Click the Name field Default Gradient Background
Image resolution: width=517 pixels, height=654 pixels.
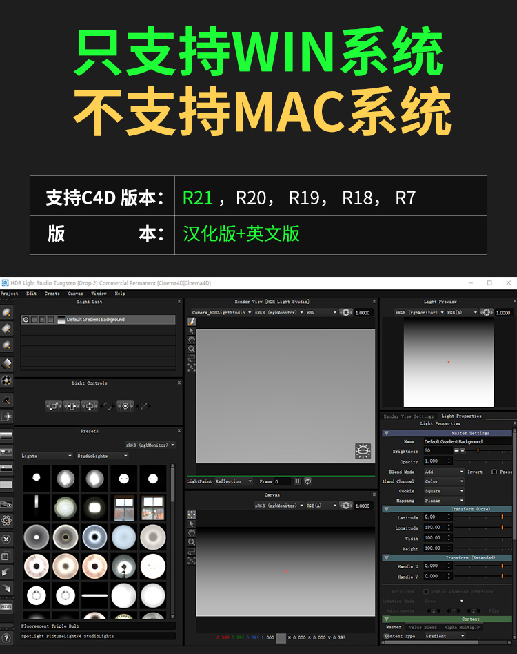click(x=467, y=441)
